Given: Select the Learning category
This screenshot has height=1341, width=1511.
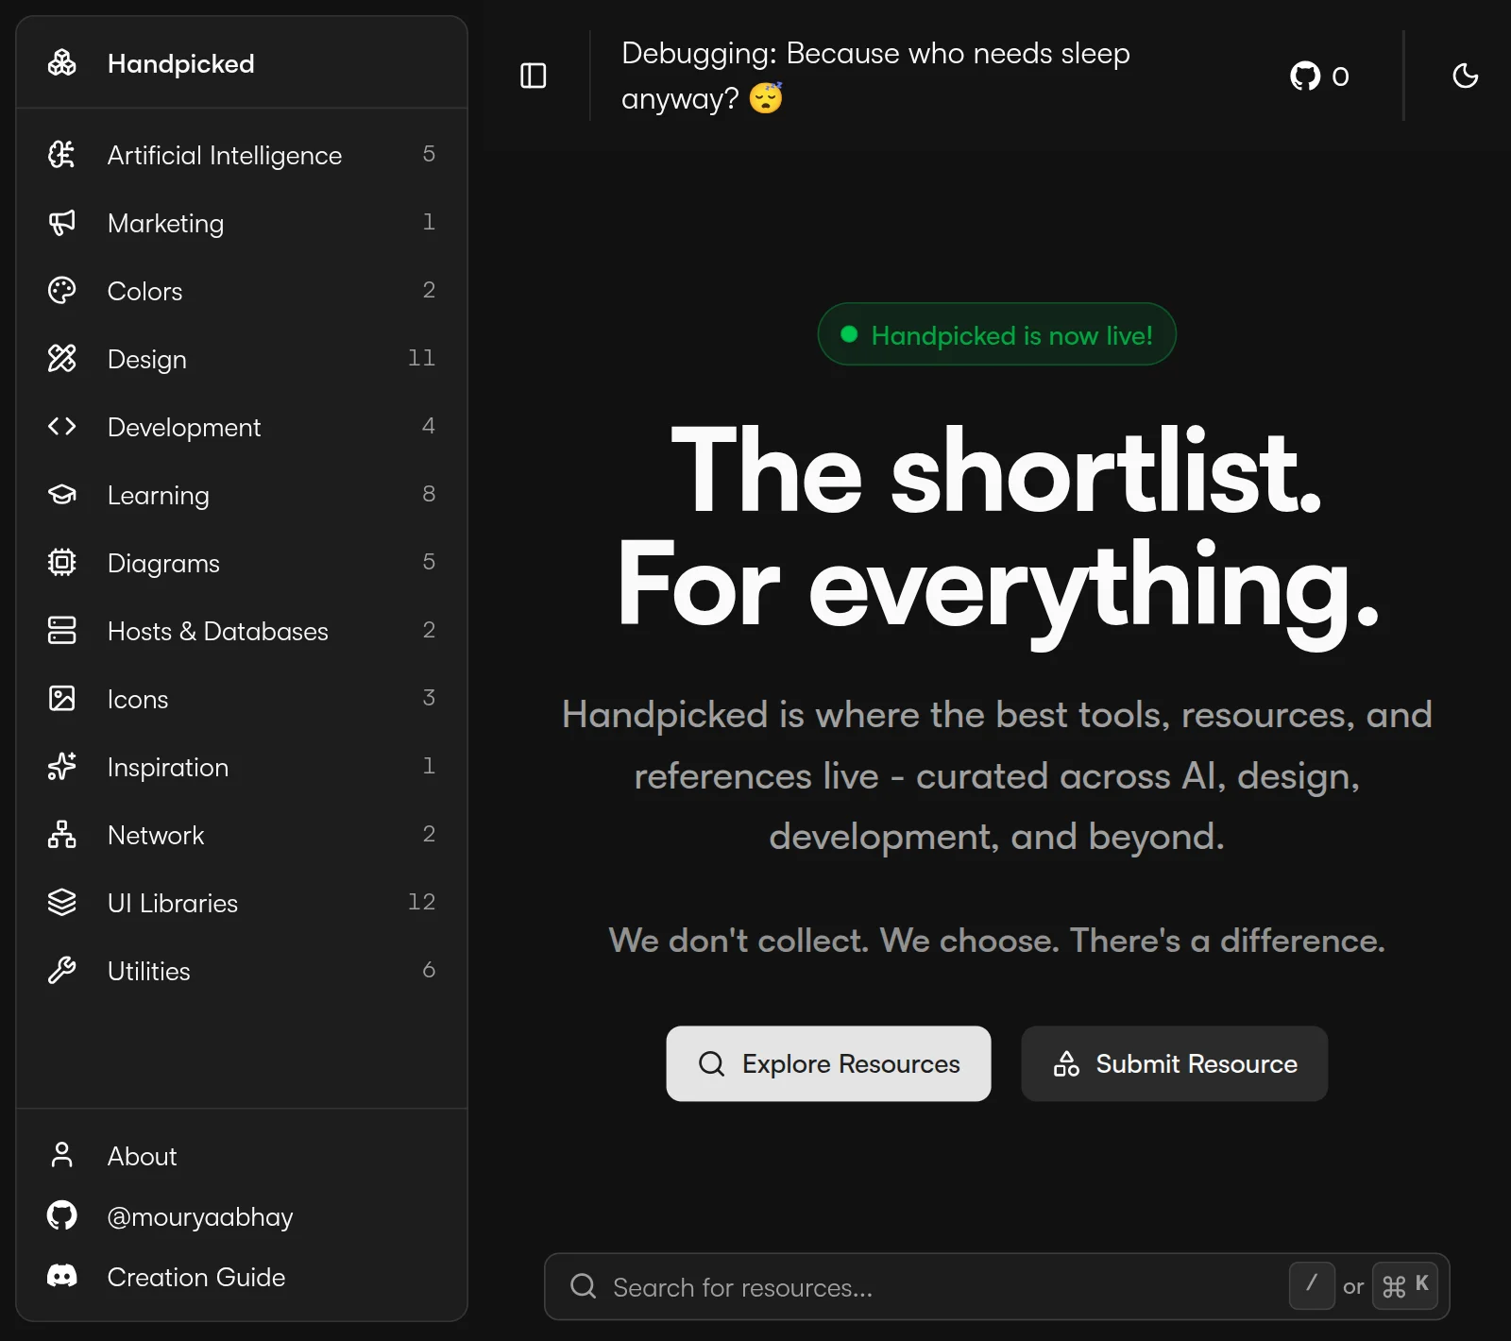Looking at the screenshot, I should [x=242, y=495].
